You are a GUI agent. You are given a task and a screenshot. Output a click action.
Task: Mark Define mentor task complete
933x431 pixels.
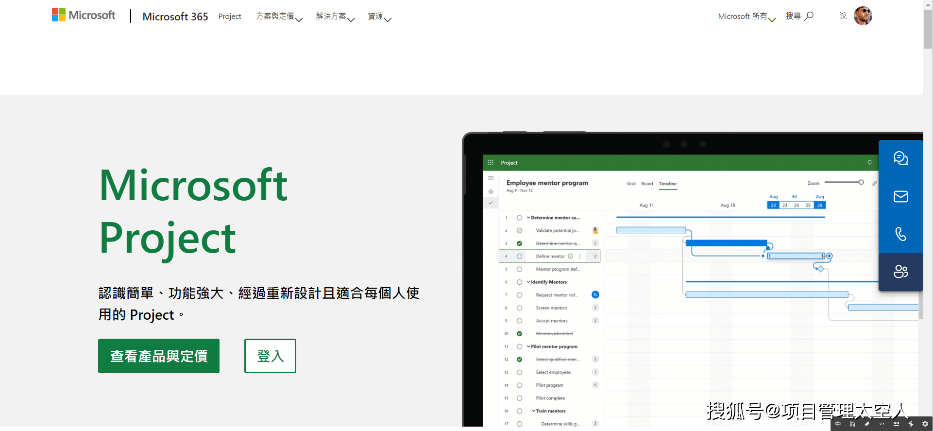coord(519,256)
